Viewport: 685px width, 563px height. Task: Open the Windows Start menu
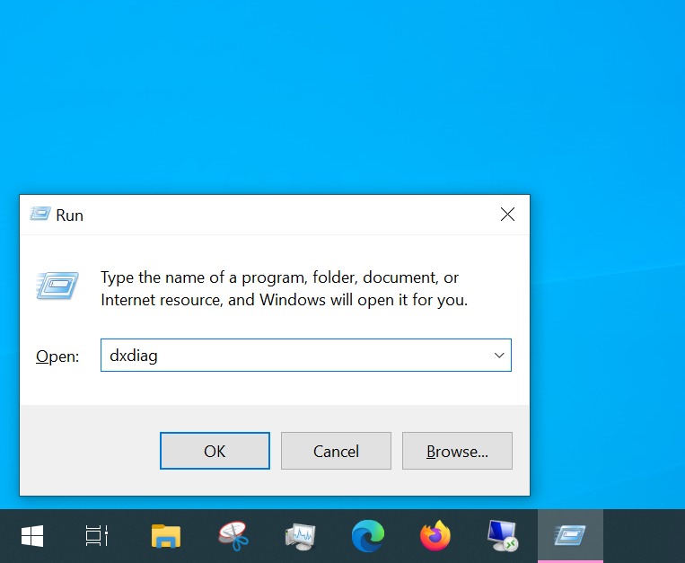click(x=32, y=536)
